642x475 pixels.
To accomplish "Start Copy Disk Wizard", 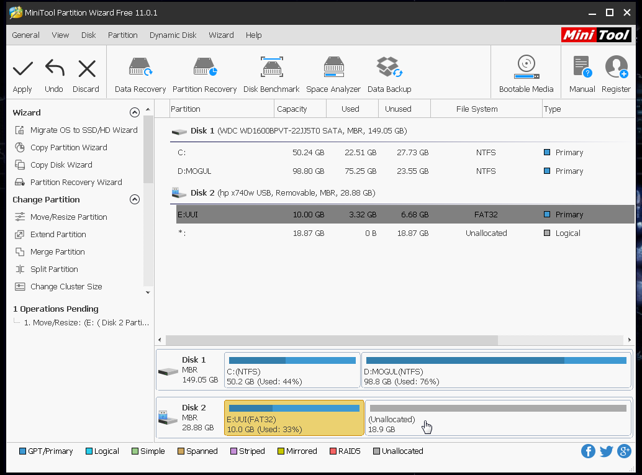I will 53,165.
